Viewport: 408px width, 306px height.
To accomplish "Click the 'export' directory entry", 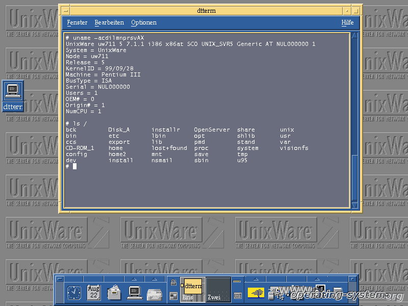I will tap(119, 142).
